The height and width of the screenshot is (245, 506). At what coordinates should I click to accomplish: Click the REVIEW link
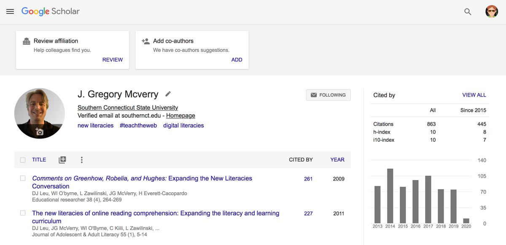click(113, 59)
